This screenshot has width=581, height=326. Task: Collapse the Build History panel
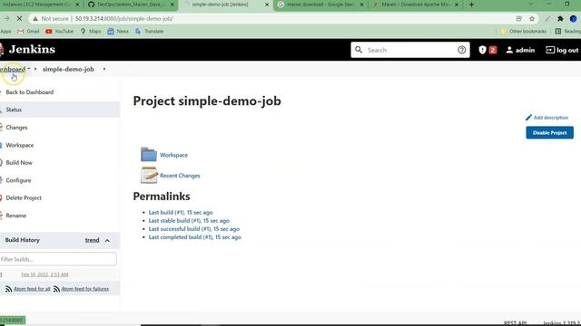click(x=107, y=241)
